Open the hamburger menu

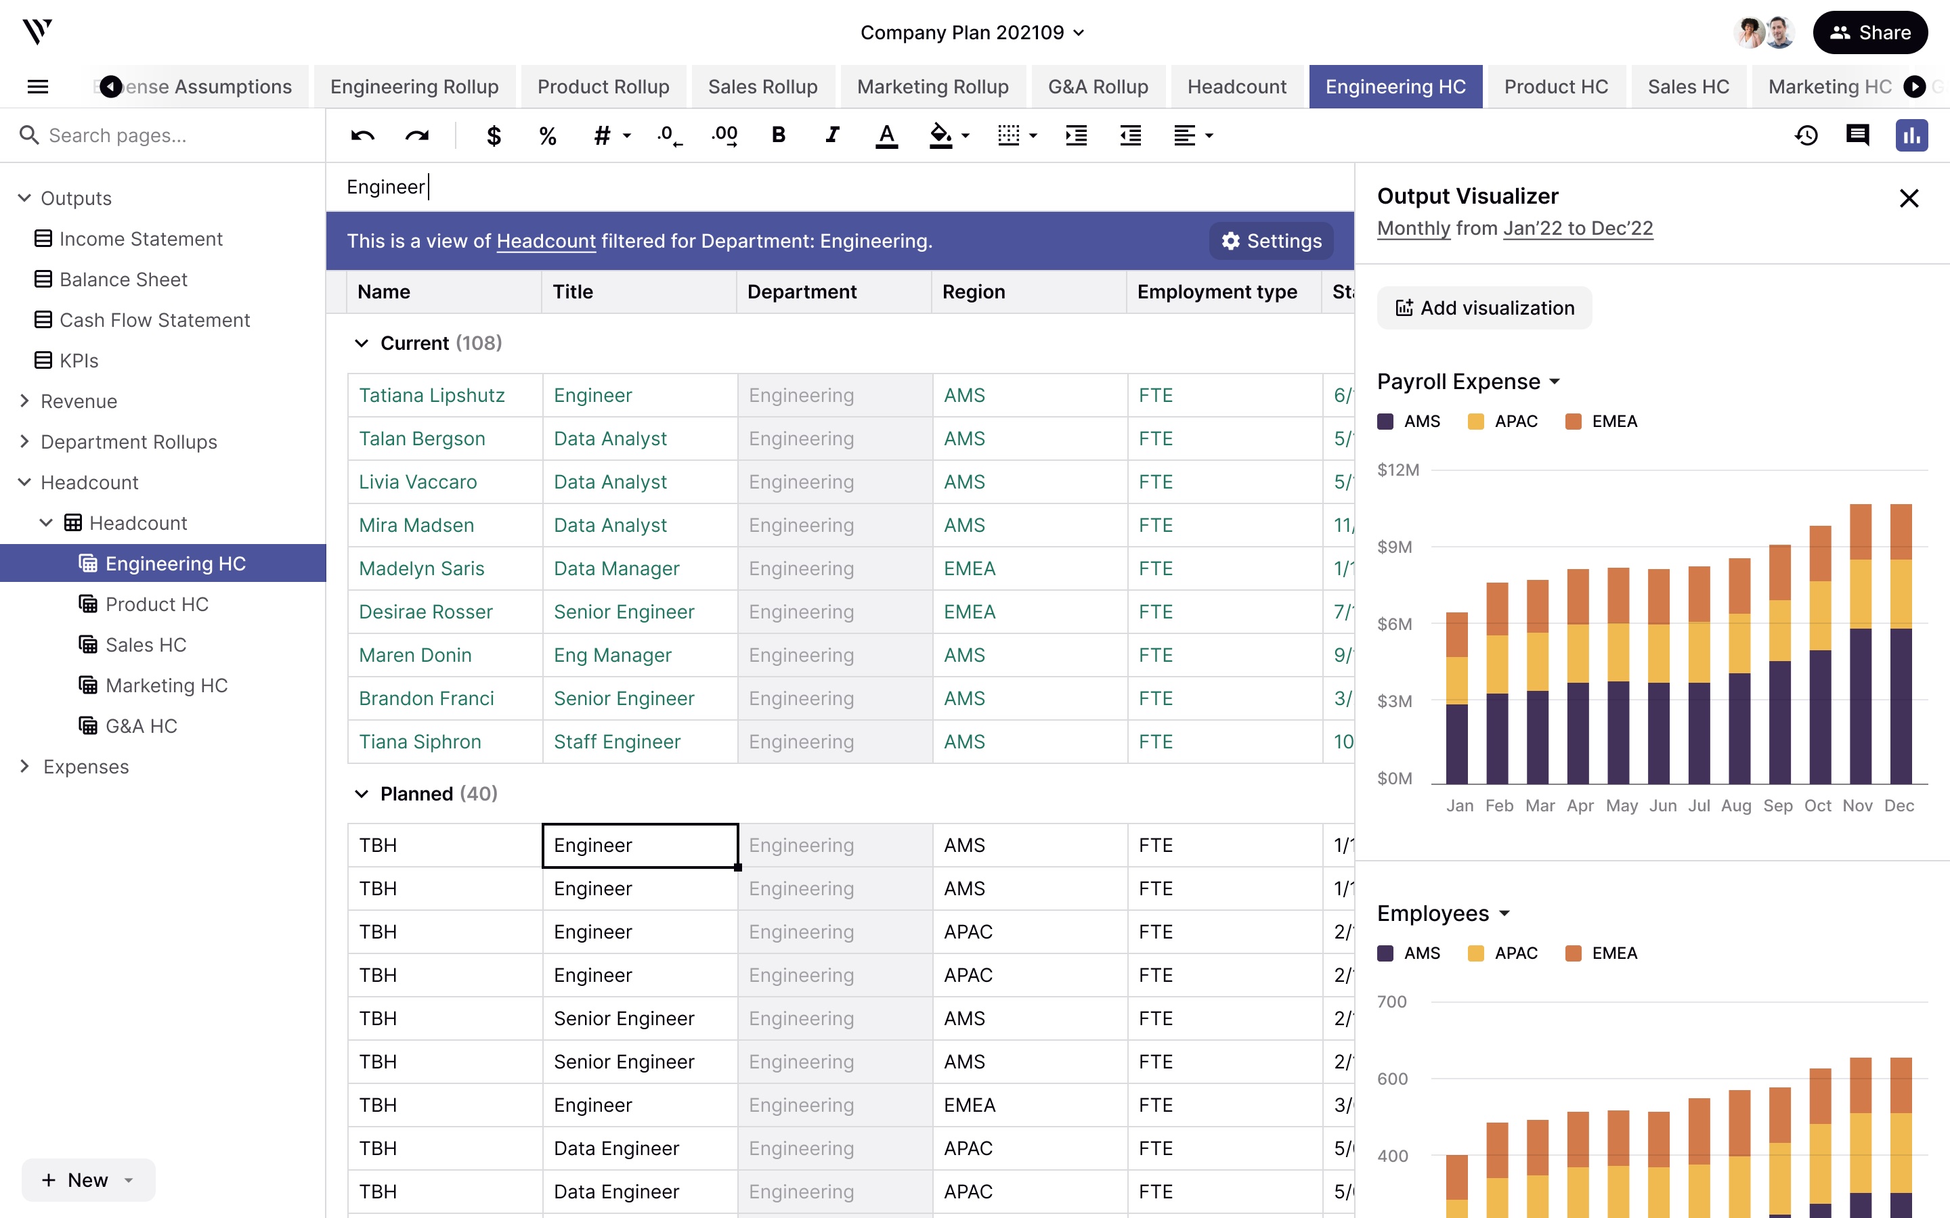click(x=38, y=86)
